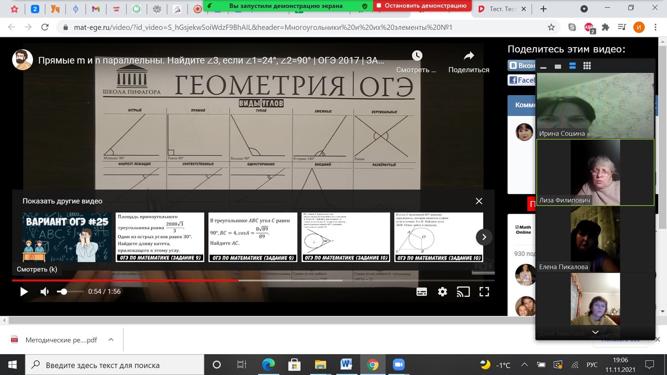Select Ирина Сошина video tile
Image resolution: width=667 pixels, height=375 pixels.
[x=595, y=106]
